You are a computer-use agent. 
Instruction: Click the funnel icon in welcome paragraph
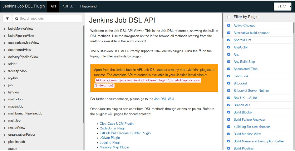click(200, 51)
